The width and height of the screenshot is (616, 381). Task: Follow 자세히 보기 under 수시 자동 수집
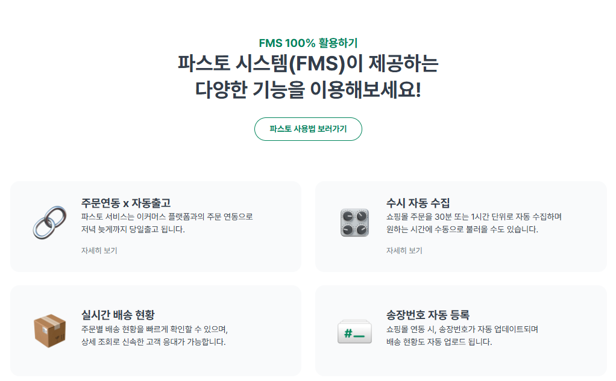pos(404,250)
